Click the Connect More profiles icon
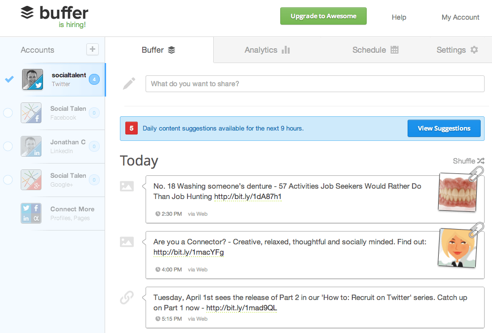 (x=31, y=213)
